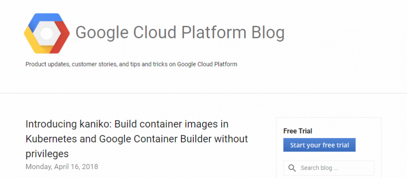Click Google Cloud Platform in the tagline
This screenshot has height=178, width=407.
[207, 64]
